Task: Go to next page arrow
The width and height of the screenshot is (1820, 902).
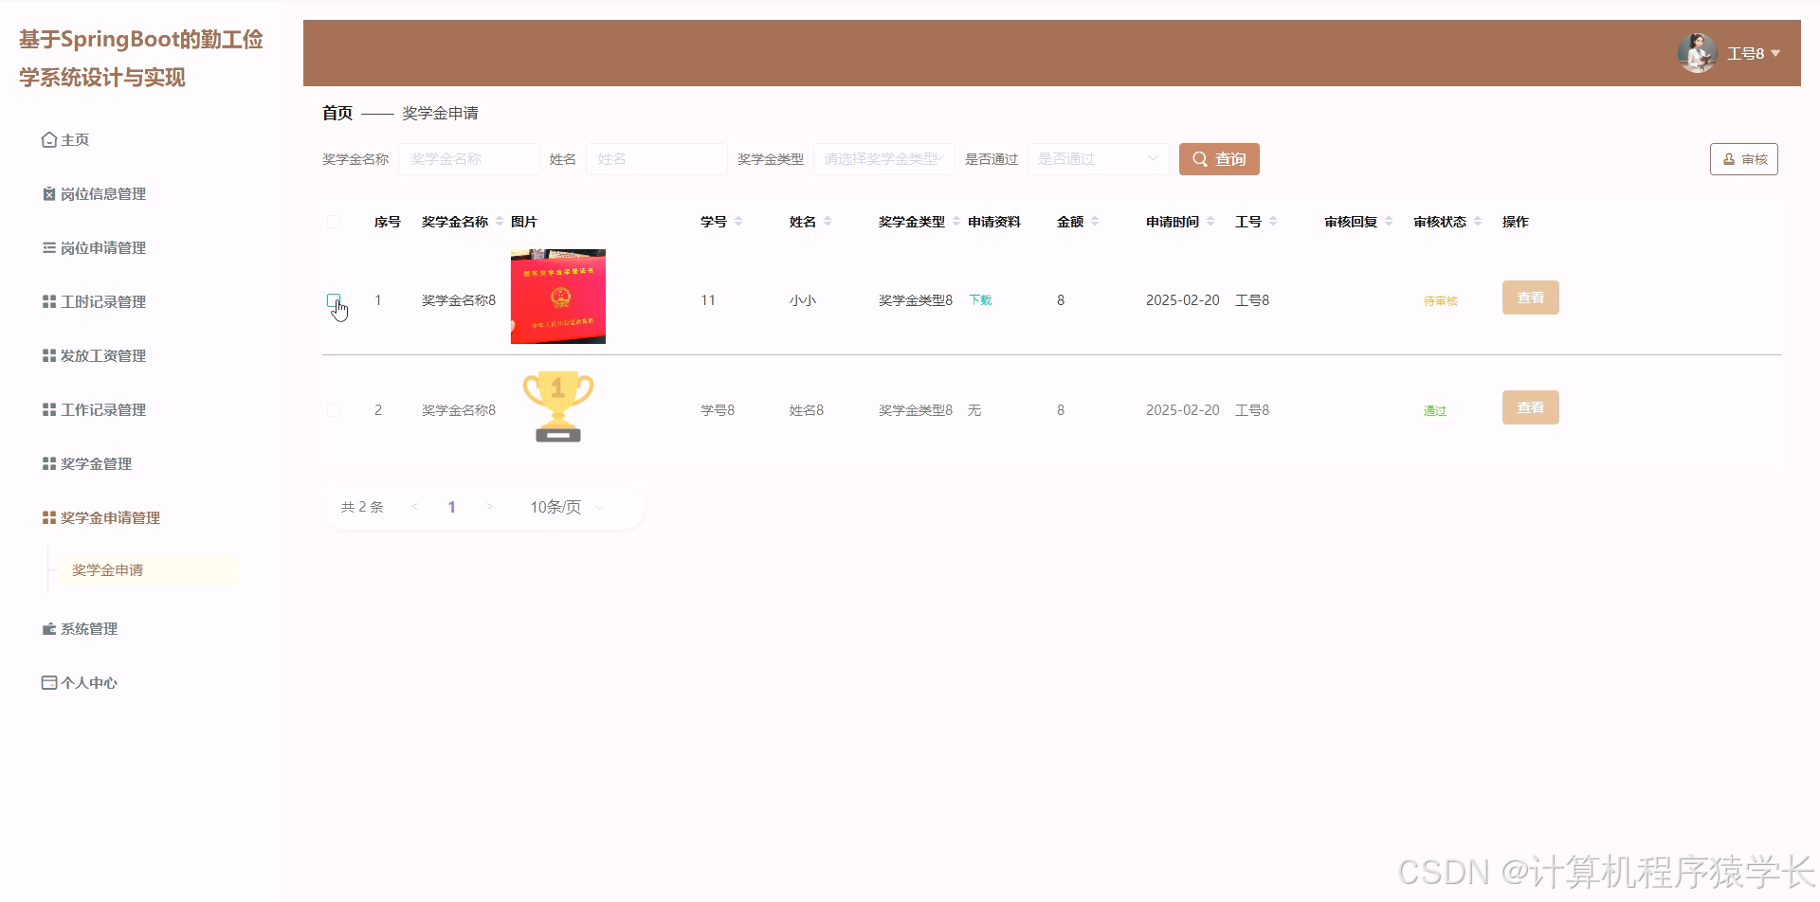Action: point(489,507)
